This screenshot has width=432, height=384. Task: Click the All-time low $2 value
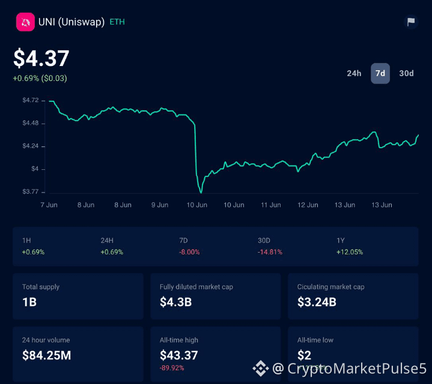304,355
